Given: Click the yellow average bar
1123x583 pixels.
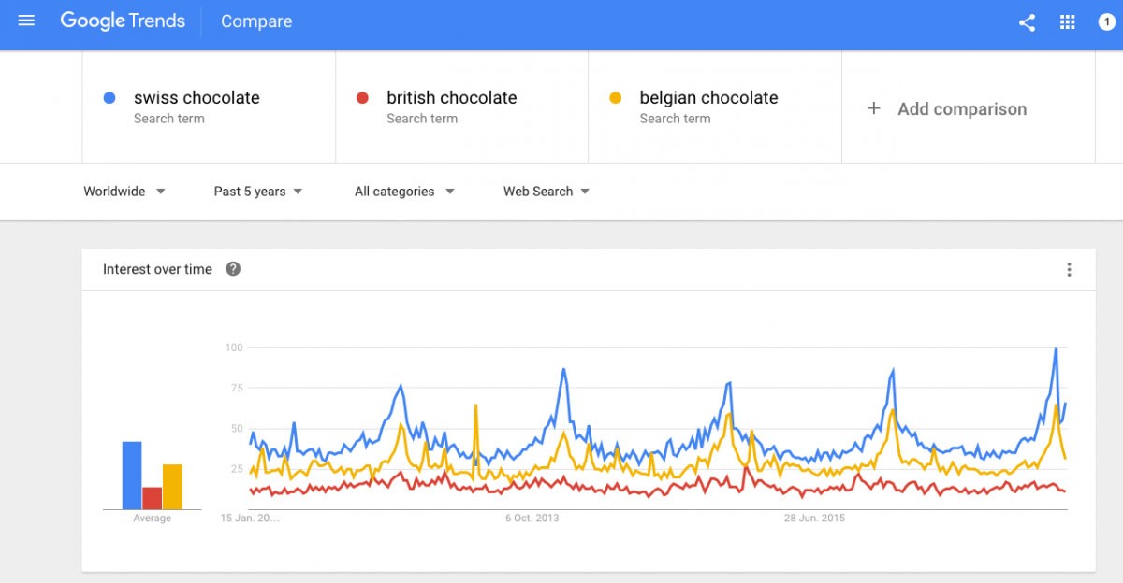Looking at the screenshot, I should (x=172, y=487).
